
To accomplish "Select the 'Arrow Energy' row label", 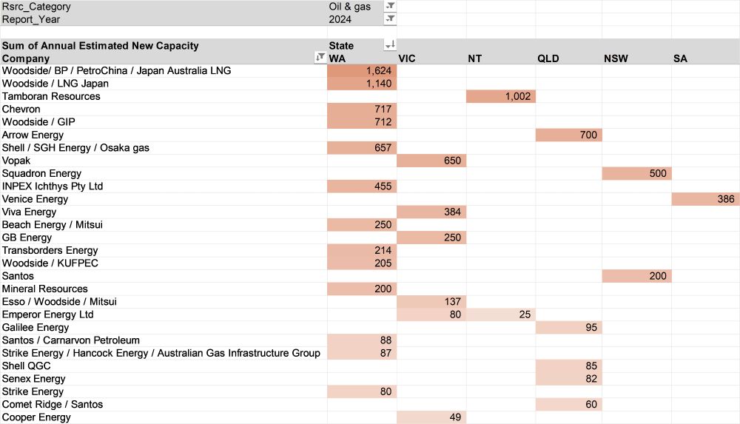I will click(164, 135).
